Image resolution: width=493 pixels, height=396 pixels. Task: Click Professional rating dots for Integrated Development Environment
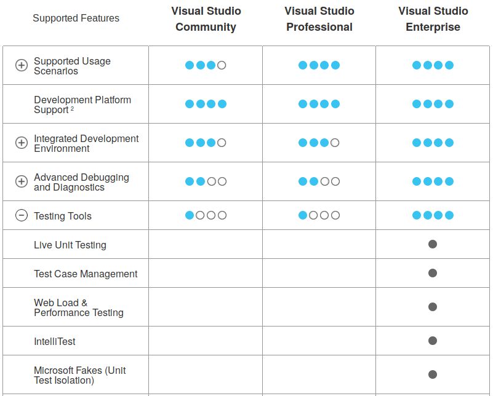click(x=319, y=143)
